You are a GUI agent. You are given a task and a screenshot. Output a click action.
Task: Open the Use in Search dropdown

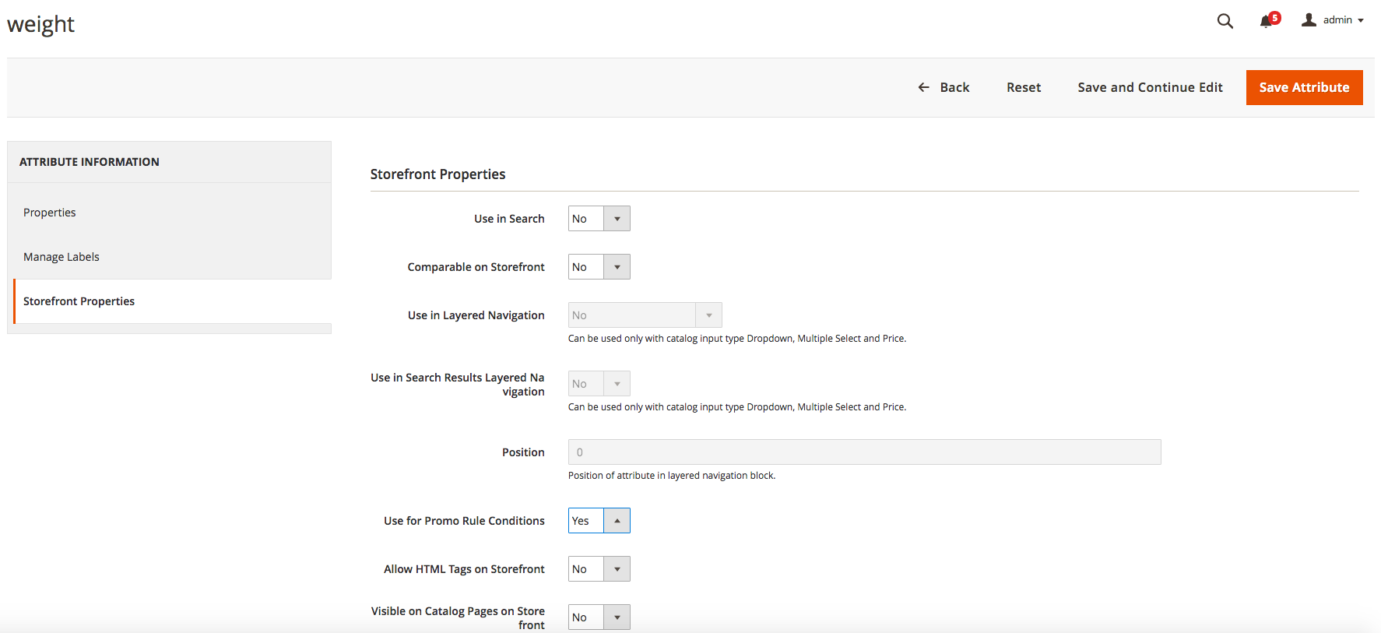click(x=599, y=219)
